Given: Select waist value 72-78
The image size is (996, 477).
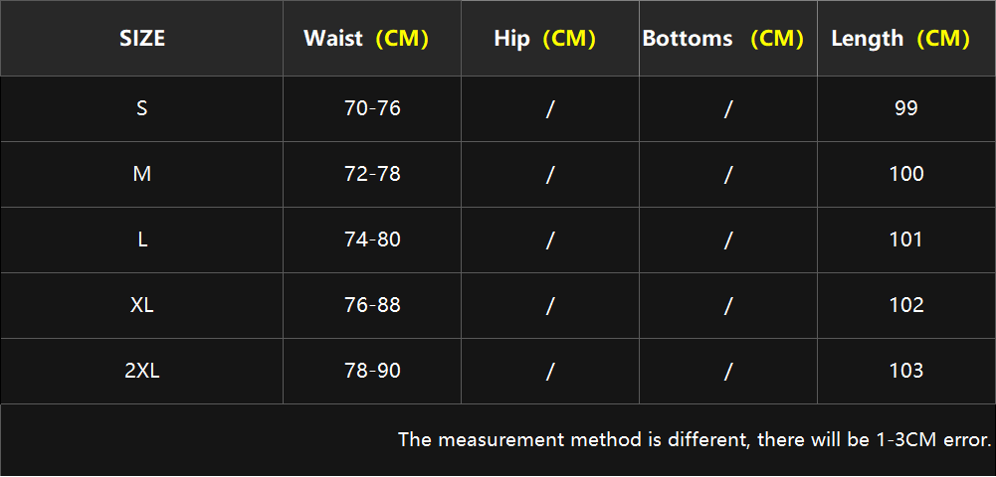Looking at the screenshot, I should click(x=372, y=174).
